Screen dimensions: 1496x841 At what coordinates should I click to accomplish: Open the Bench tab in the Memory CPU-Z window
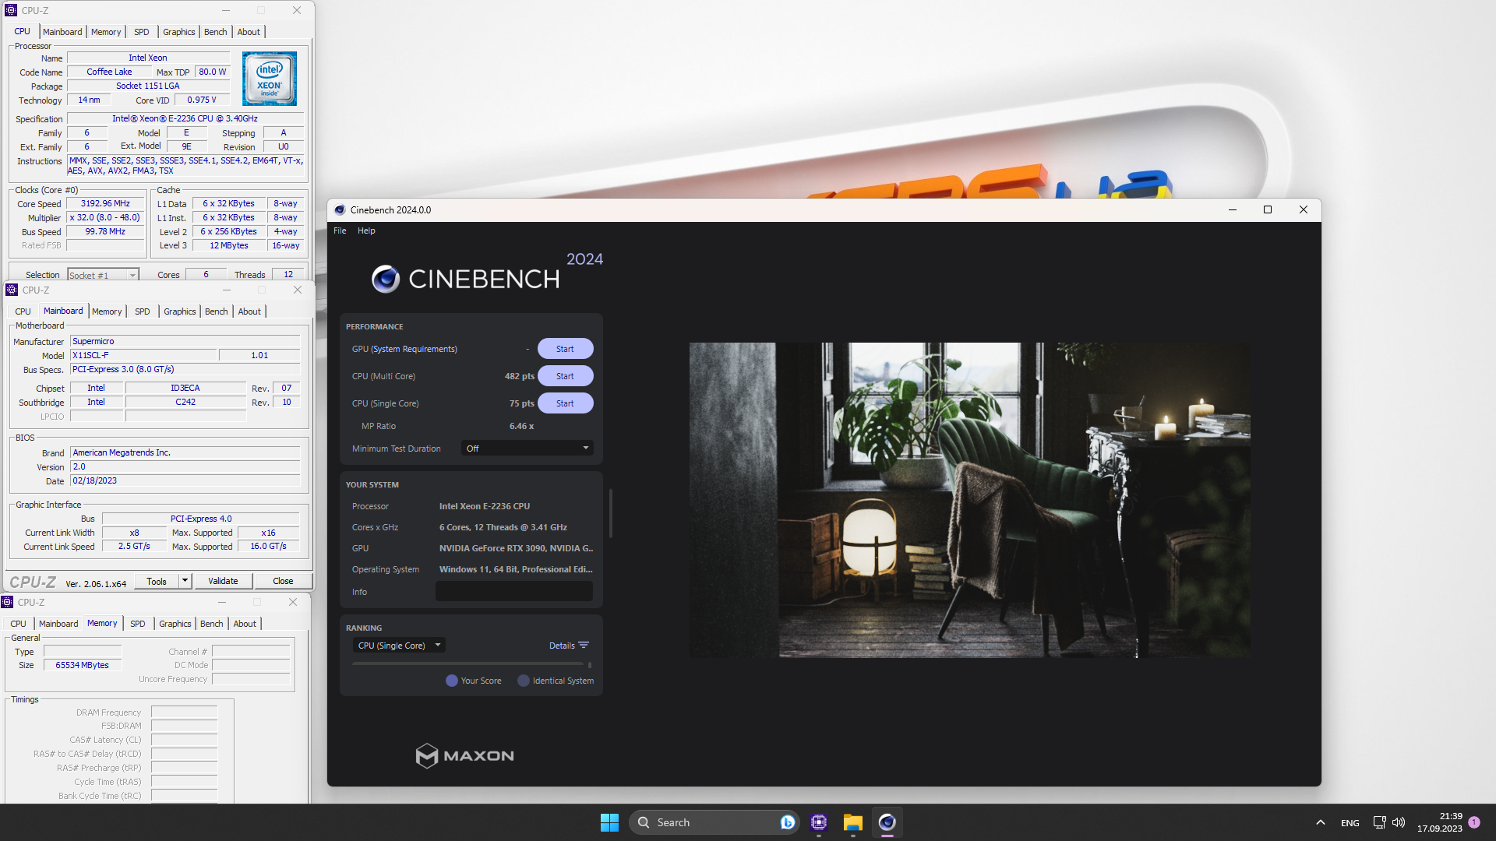[x=211, y=624]
